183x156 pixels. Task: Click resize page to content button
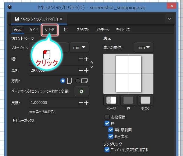tap(81, 91)
